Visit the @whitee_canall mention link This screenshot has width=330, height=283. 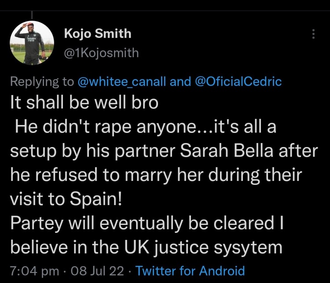[122, 81]
